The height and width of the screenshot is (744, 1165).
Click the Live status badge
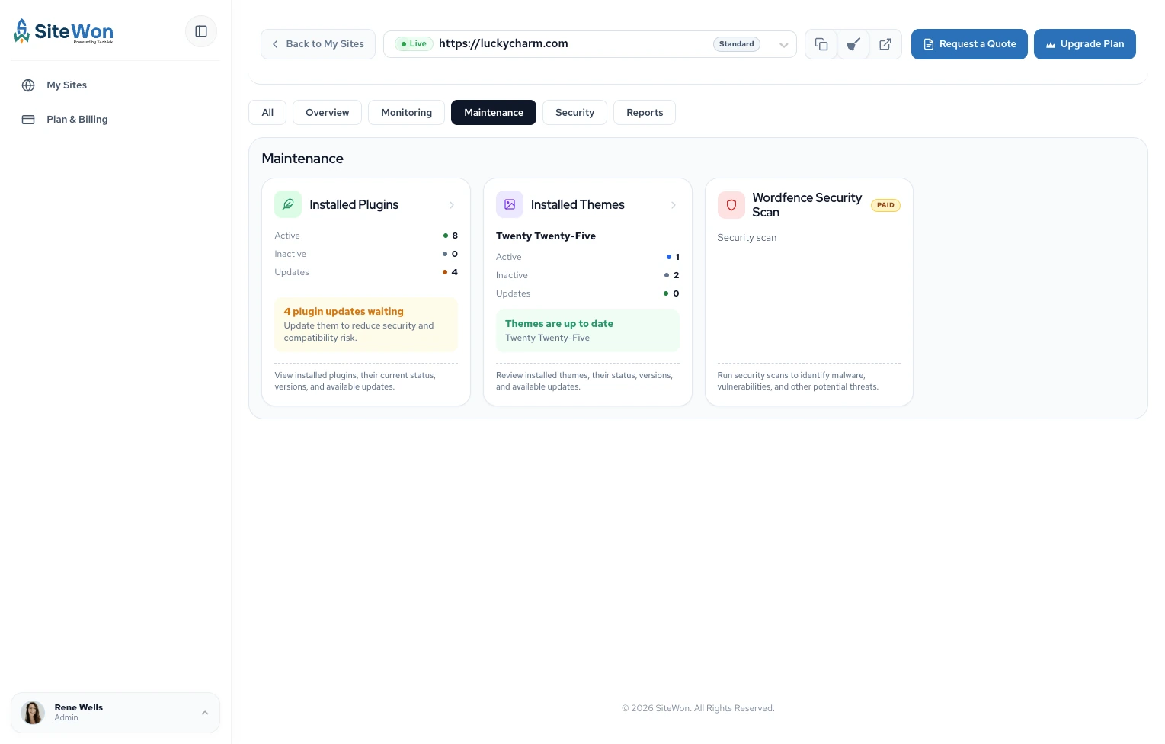click(414, 44)
